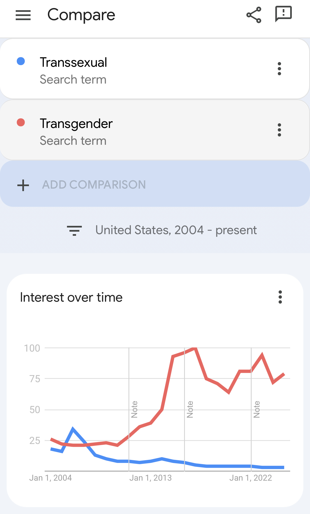
Task: Open Transgender term options menu
Action: pos(279,130)
